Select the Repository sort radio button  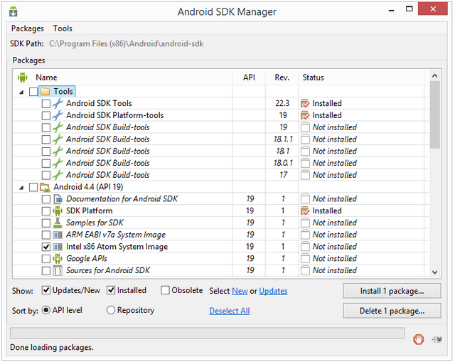point(111,310)
